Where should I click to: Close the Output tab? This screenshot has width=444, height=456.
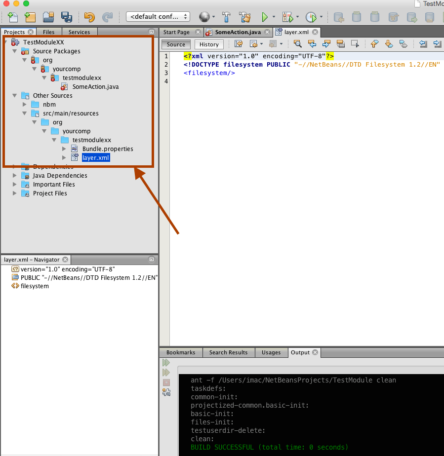click(316, 352)
